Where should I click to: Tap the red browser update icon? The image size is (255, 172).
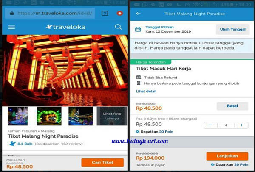[120, 13]
